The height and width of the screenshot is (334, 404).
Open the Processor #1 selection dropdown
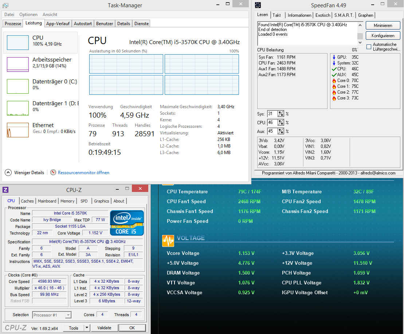(x=68, y=315)
